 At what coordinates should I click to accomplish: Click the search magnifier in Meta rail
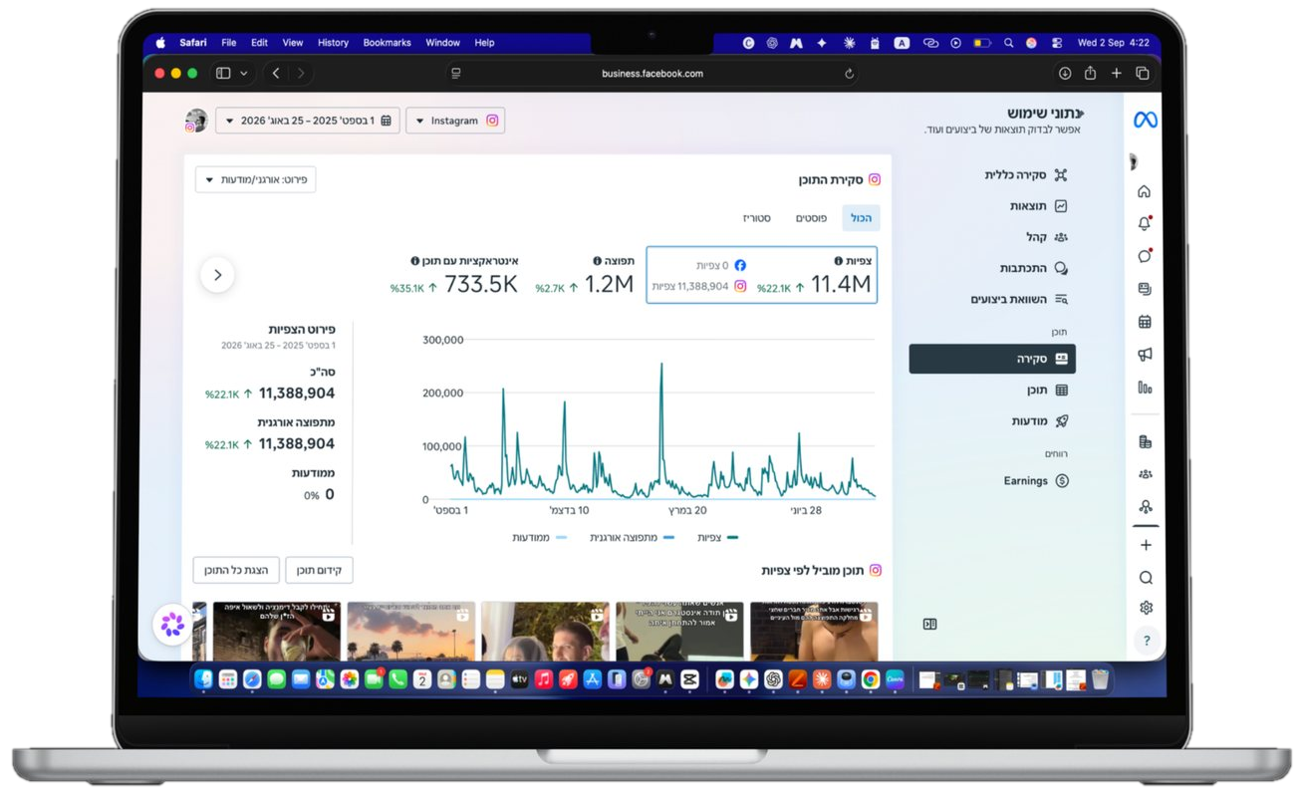click(1146, 578)
